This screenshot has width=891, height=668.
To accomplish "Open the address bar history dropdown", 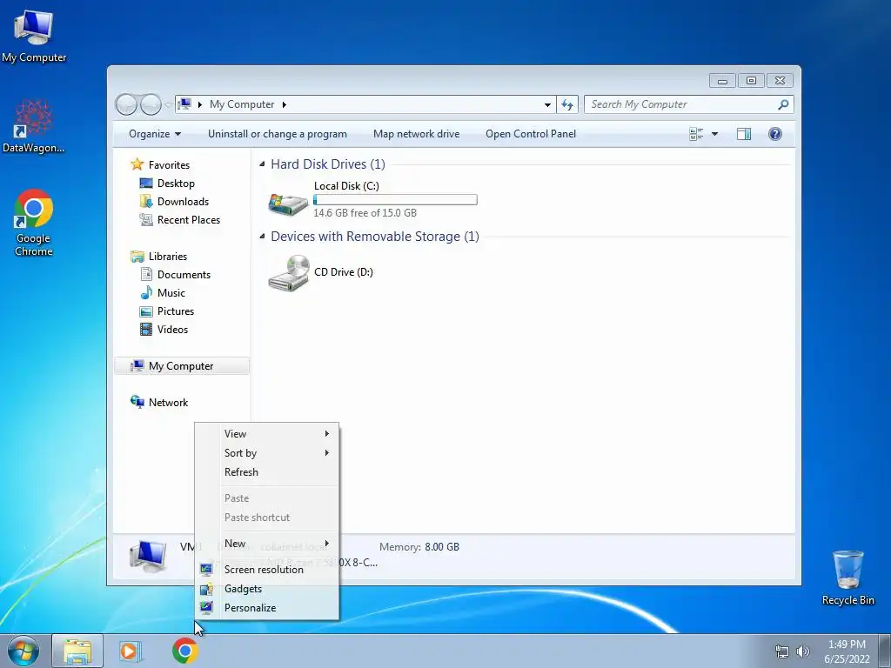I will pyautogui.click(x=547, y=104).
